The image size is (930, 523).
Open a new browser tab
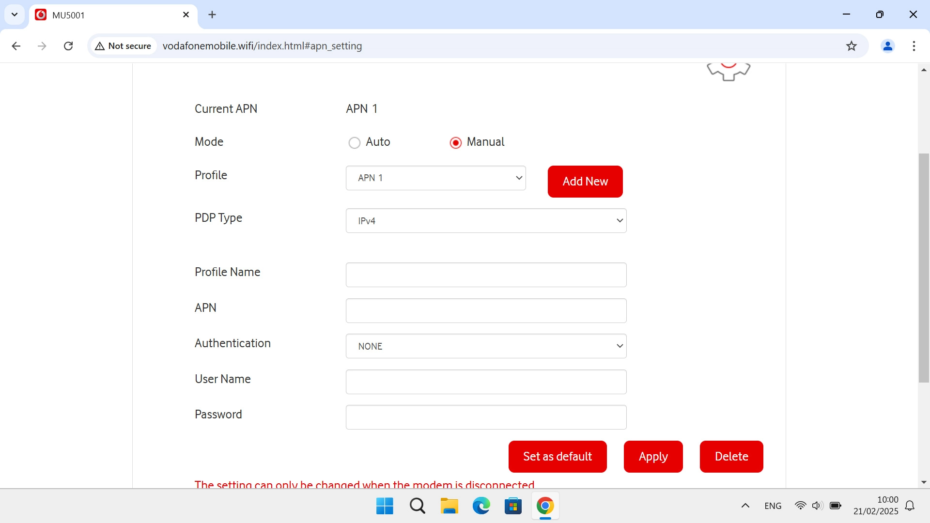coord(212,15)
